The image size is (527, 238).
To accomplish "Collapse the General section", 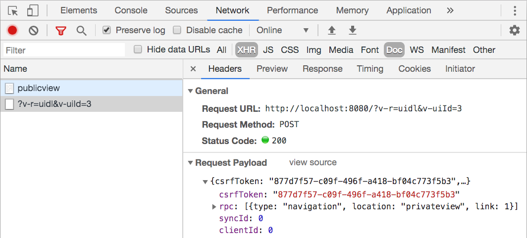I will (191, 91).
